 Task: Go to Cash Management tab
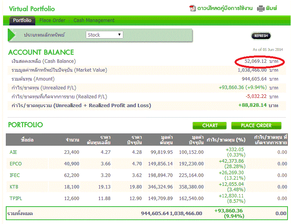pos(94,20)
